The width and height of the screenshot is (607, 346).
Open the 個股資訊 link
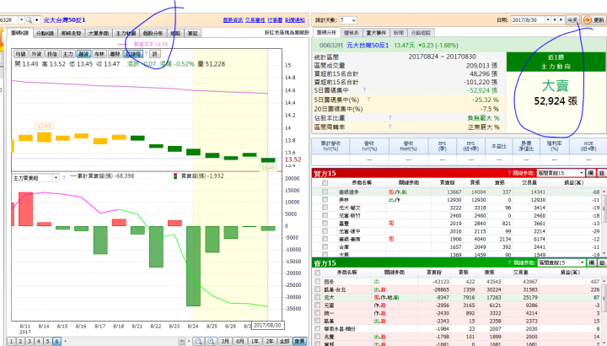[233, 20]
